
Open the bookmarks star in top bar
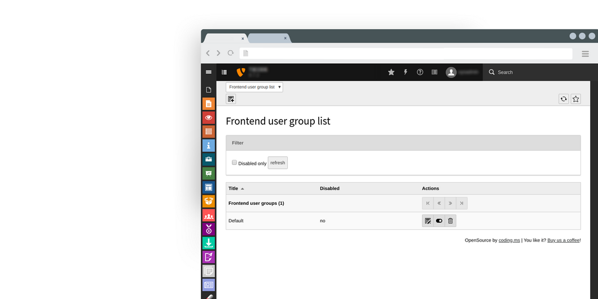391,72
